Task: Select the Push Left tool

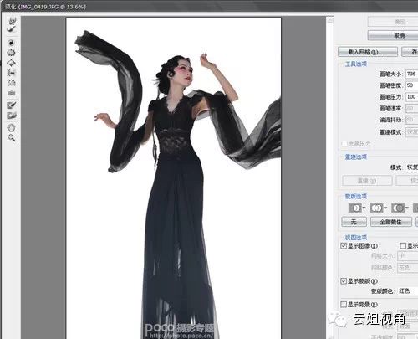Action: click(x=12, y=73)
